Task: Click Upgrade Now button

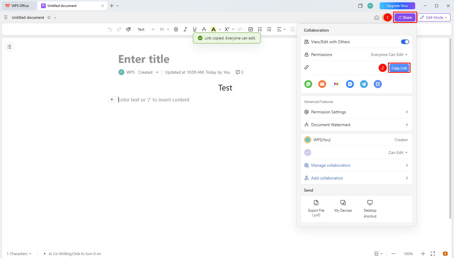Action: [397, 6]
